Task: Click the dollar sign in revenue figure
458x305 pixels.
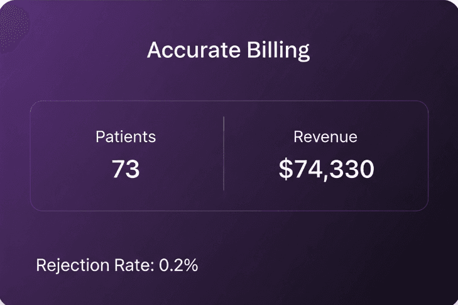Action: [x=286, y=169]
